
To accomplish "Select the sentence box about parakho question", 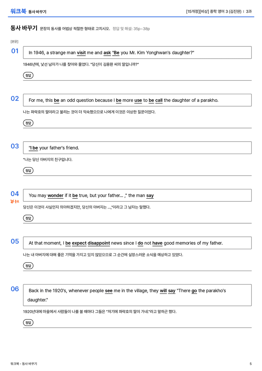I will click(137, 100).
